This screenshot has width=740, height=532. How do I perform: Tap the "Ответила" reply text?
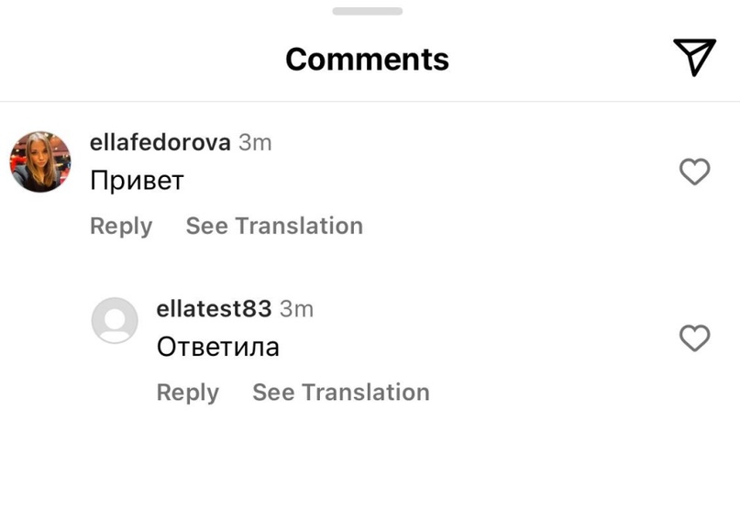(x=217, y=347)
